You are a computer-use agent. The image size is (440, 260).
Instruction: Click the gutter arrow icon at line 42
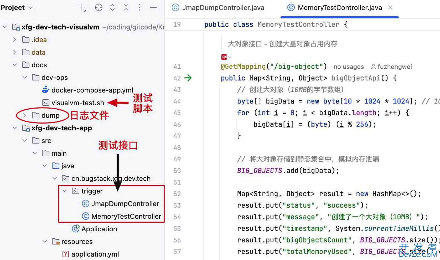click(x=188, y=78)
